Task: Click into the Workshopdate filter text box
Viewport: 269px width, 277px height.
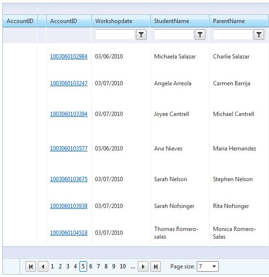Action: coord(115,35)
